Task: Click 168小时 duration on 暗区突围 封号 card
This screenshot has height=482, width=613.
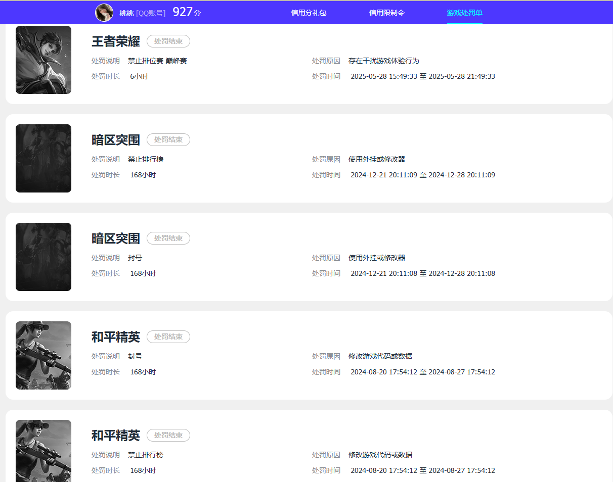Action: [143, 274]
